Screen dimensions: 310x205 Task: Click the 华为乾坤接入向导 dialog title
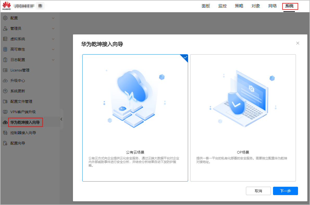[x=102, y=44]
